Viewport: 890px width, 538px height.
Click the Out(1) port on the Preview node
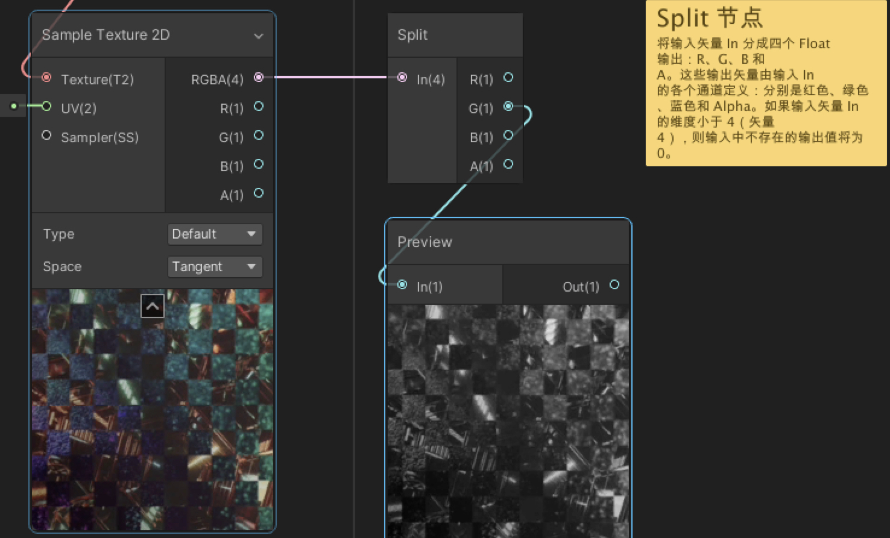[614, 284]
